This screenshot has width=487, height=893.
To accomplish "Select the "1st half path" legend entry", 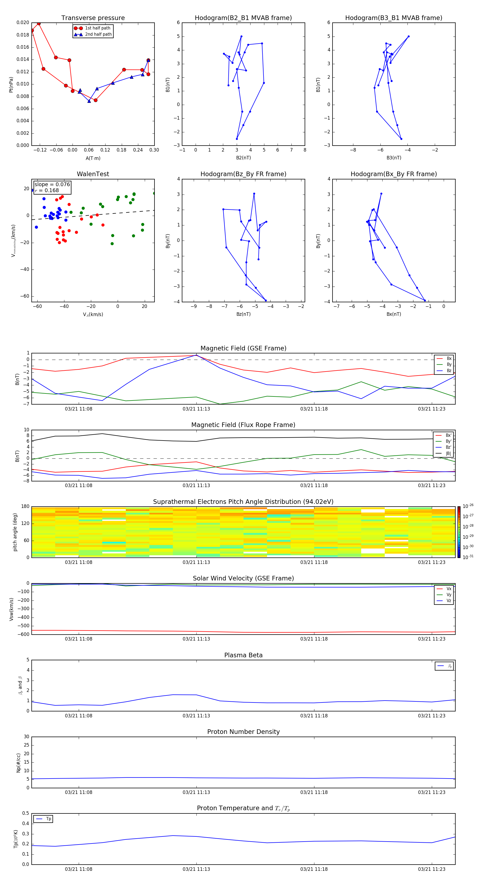I will (x=93, y=28).
